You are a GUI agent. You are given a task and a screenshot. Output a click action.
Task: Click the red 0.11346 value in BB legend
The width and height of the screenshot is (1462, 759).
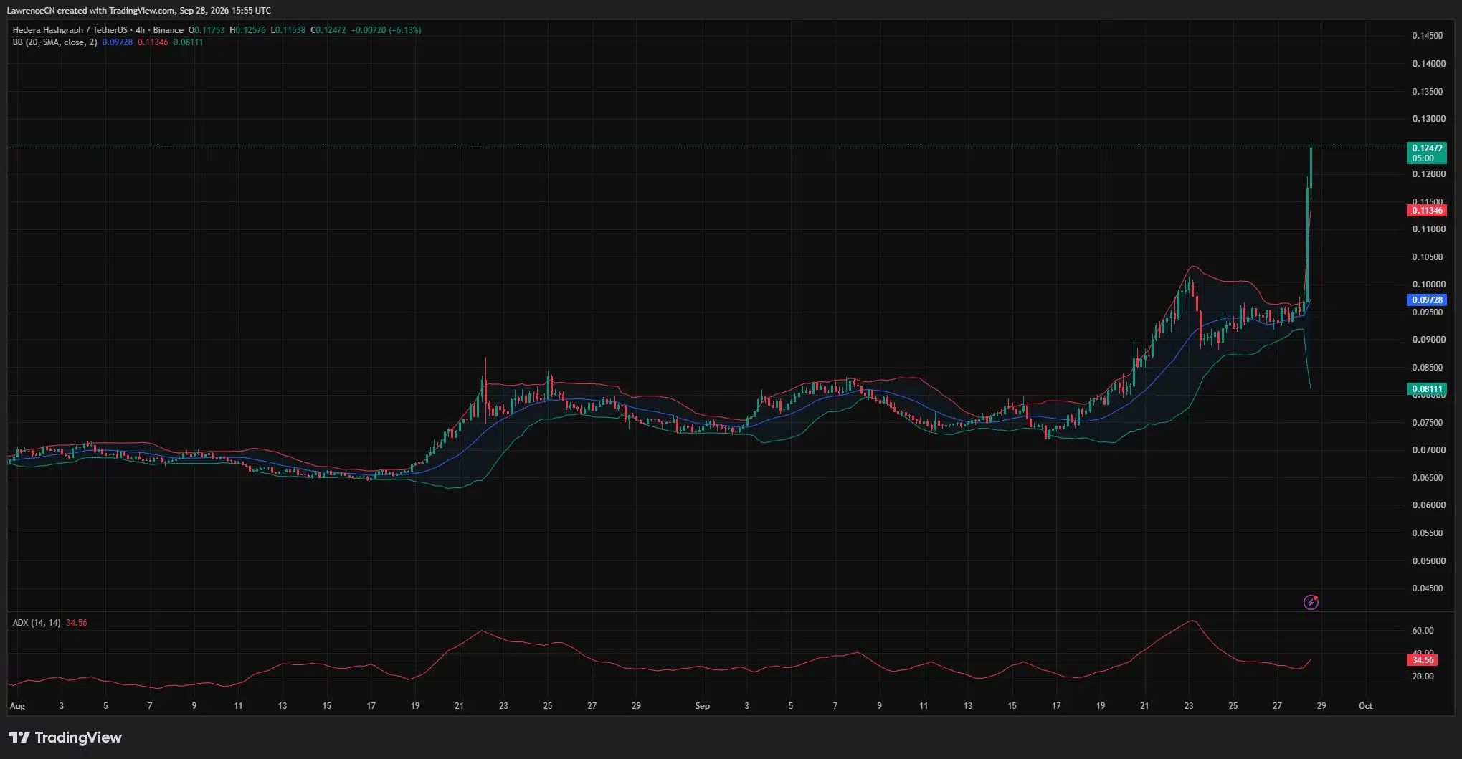point(153,42)
